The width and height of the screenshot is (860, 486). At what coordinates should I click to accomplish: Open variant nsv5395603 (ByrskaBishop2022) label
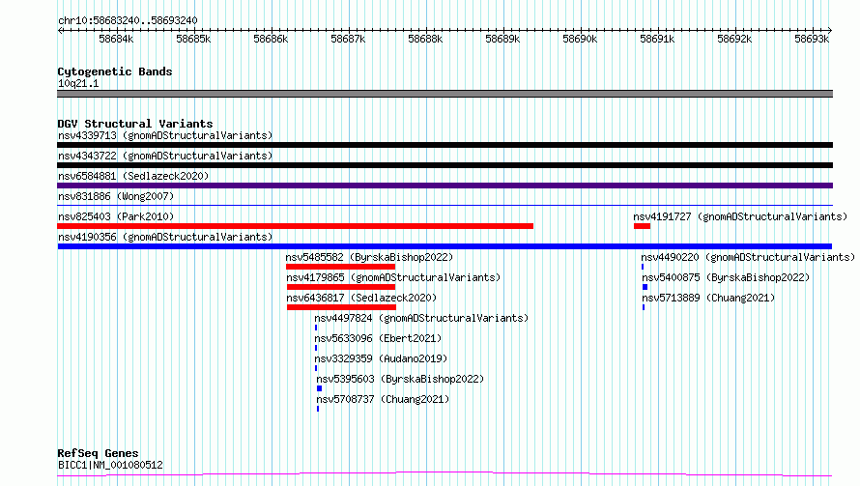click(x=400, y=379)
